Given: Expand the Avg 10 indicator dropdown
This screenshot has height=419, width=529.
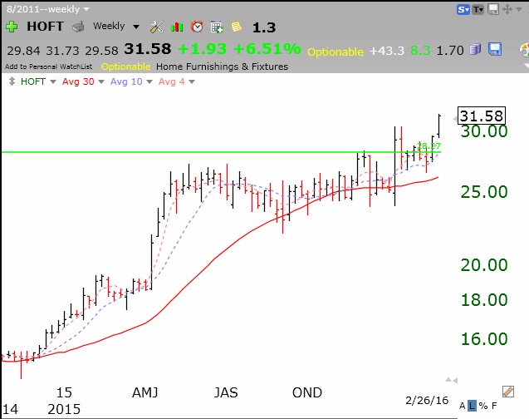Looking at the screenshot, I should pyautogui.click(x=149, y=81).
